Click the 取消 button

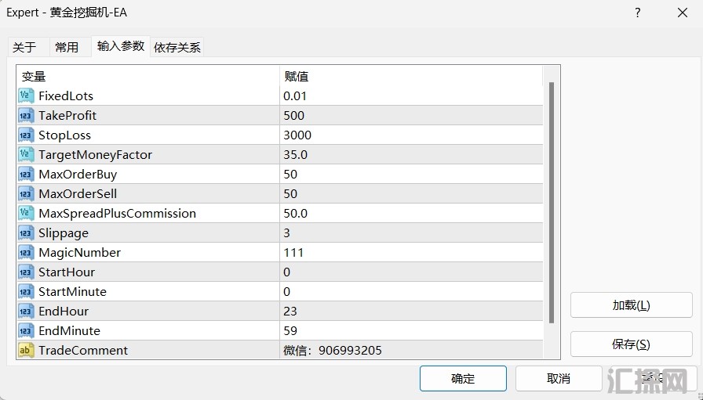[x=559, y=379]
